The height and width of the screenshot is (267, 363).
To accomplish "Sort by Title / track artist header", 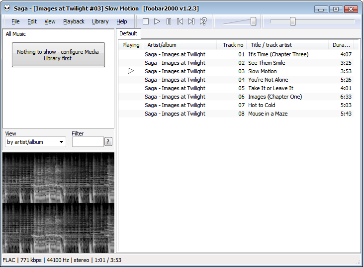I will pos(287,45).
